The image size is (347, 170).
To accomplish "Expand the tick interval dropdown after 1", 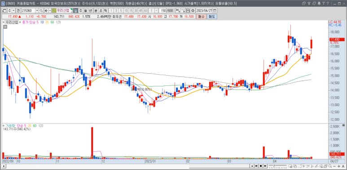I will 157,11.
